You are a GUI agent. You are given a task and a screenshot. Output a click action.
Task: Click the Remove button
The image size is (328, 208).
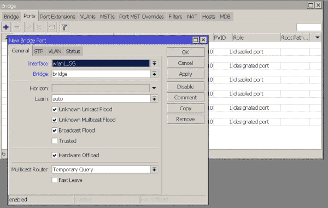tap(185, 119)
